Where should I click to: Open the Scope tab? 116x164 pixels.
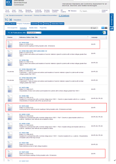coord(7,24)
